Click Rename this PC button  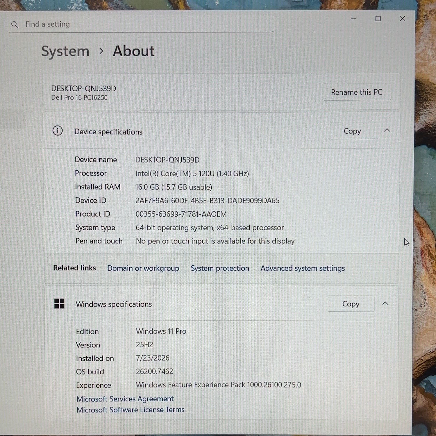pyautogui.click(x=356, y=92)
